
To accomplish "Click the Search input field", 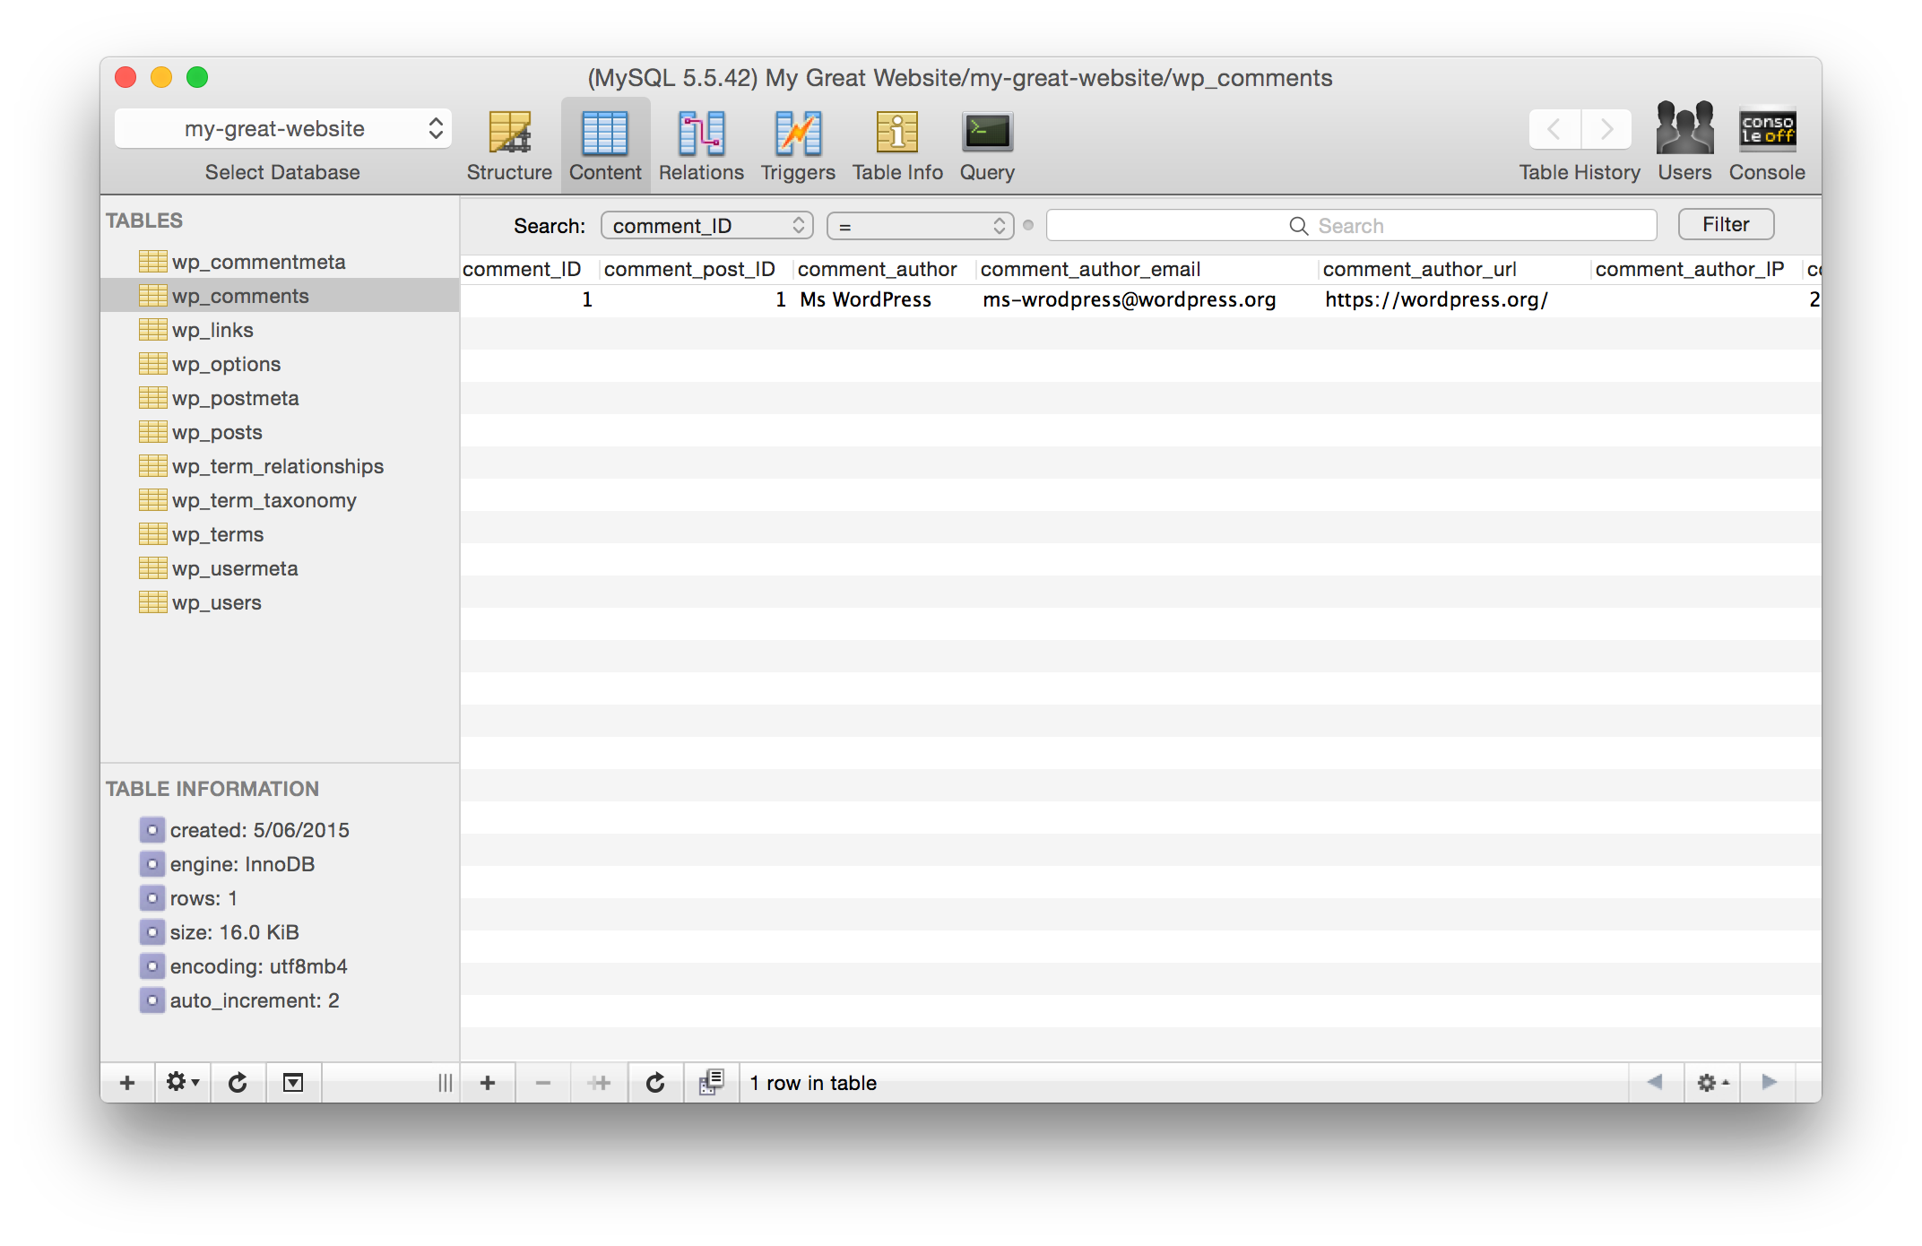I will click(x=1349, y=224).
